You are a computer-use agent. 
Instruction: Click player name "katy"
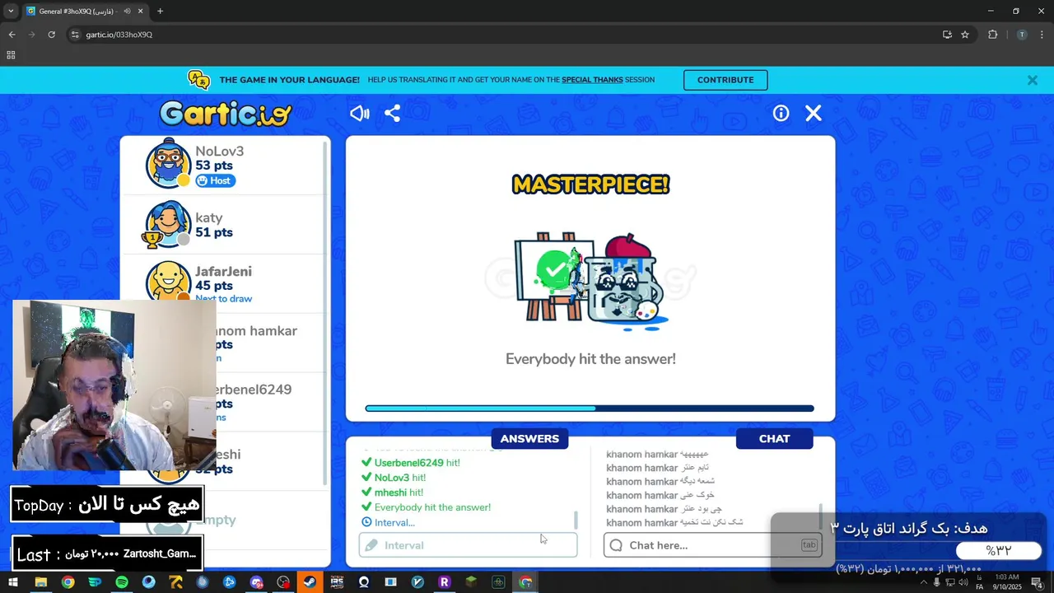(x=209, y=217)
